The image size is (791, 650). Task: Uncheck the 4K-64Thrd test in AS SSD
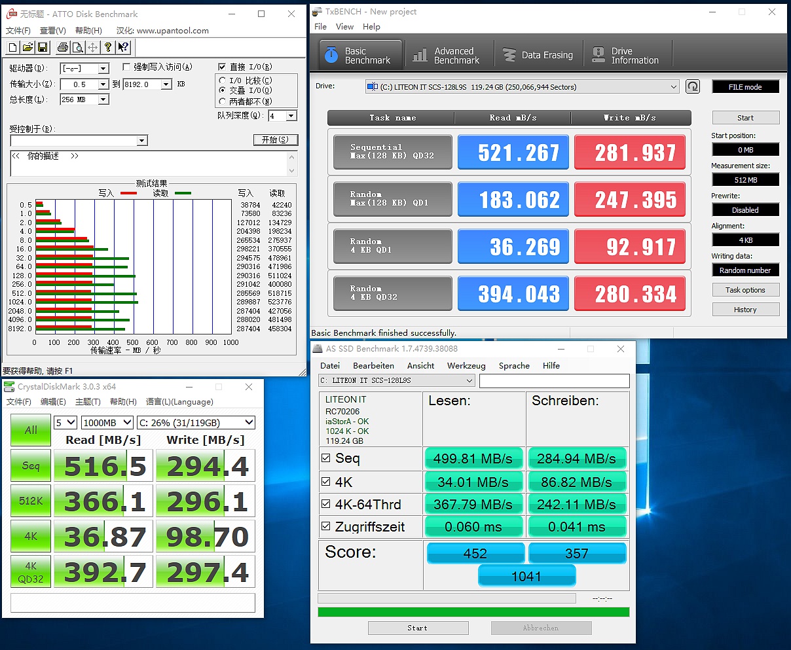click(x=326, y=504)
